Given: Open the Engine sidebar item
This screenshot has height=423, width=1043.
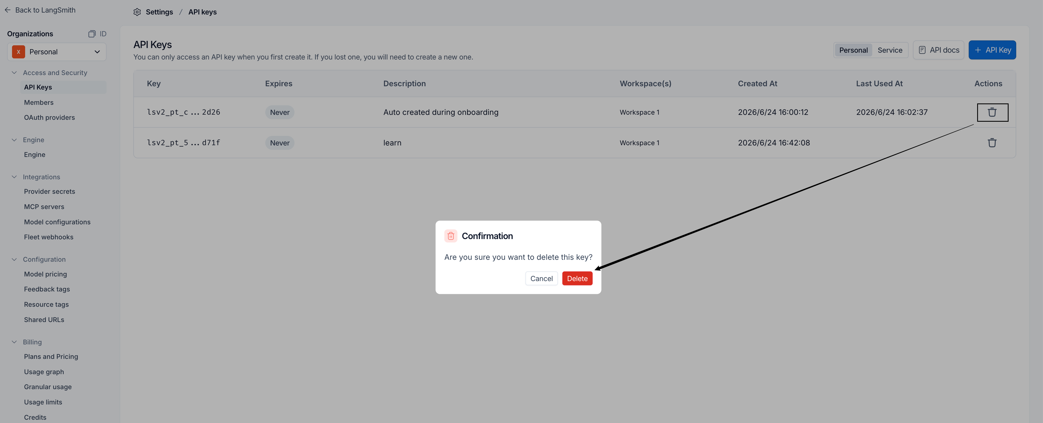Looking at the screenshot, I should (34, 155).
